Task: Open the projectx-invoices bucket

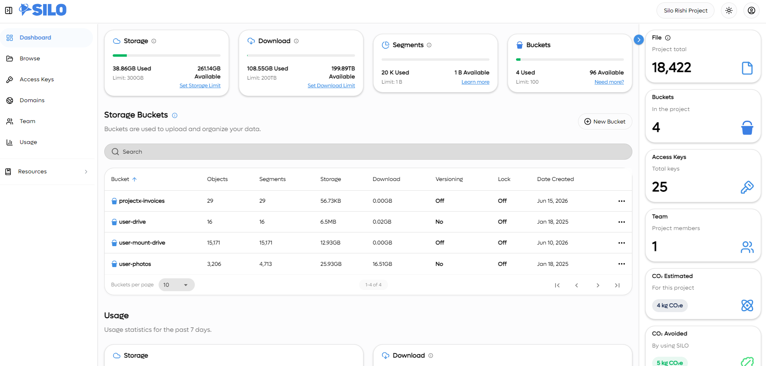Action: (142, 201)
